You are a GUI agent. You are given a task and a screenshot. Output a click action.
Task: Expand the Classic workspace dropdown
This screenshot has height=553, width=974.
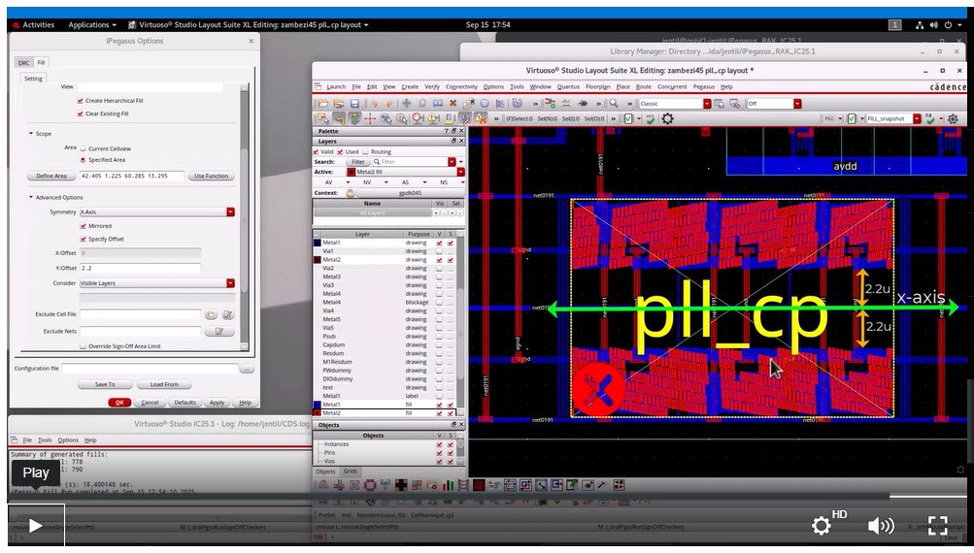(707, 104)
